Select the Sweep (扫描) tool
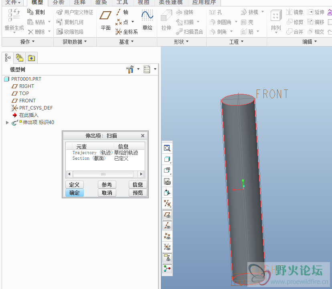 point(185,22)
